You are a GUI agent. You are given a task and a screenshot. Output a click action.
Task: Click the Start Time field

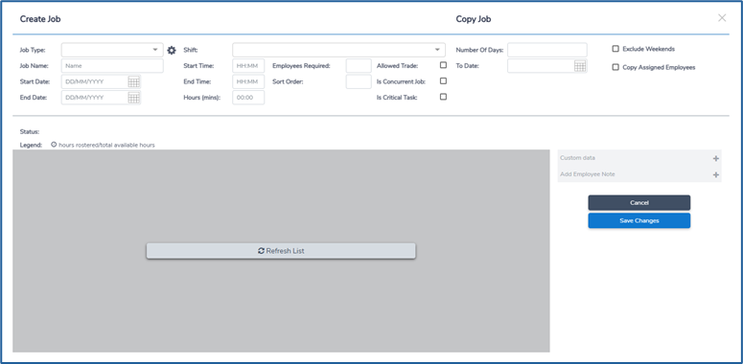pos(248,66)
